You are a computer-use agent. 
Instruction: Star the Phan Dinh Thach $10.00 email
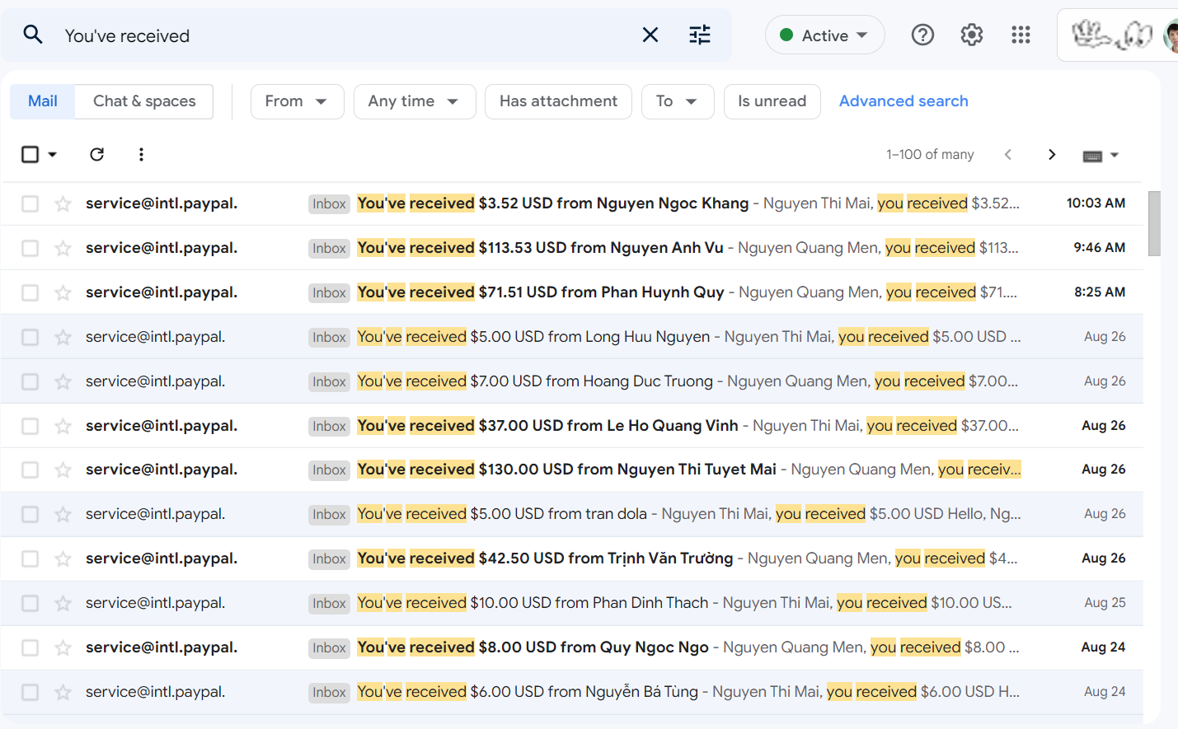(63, 603)
